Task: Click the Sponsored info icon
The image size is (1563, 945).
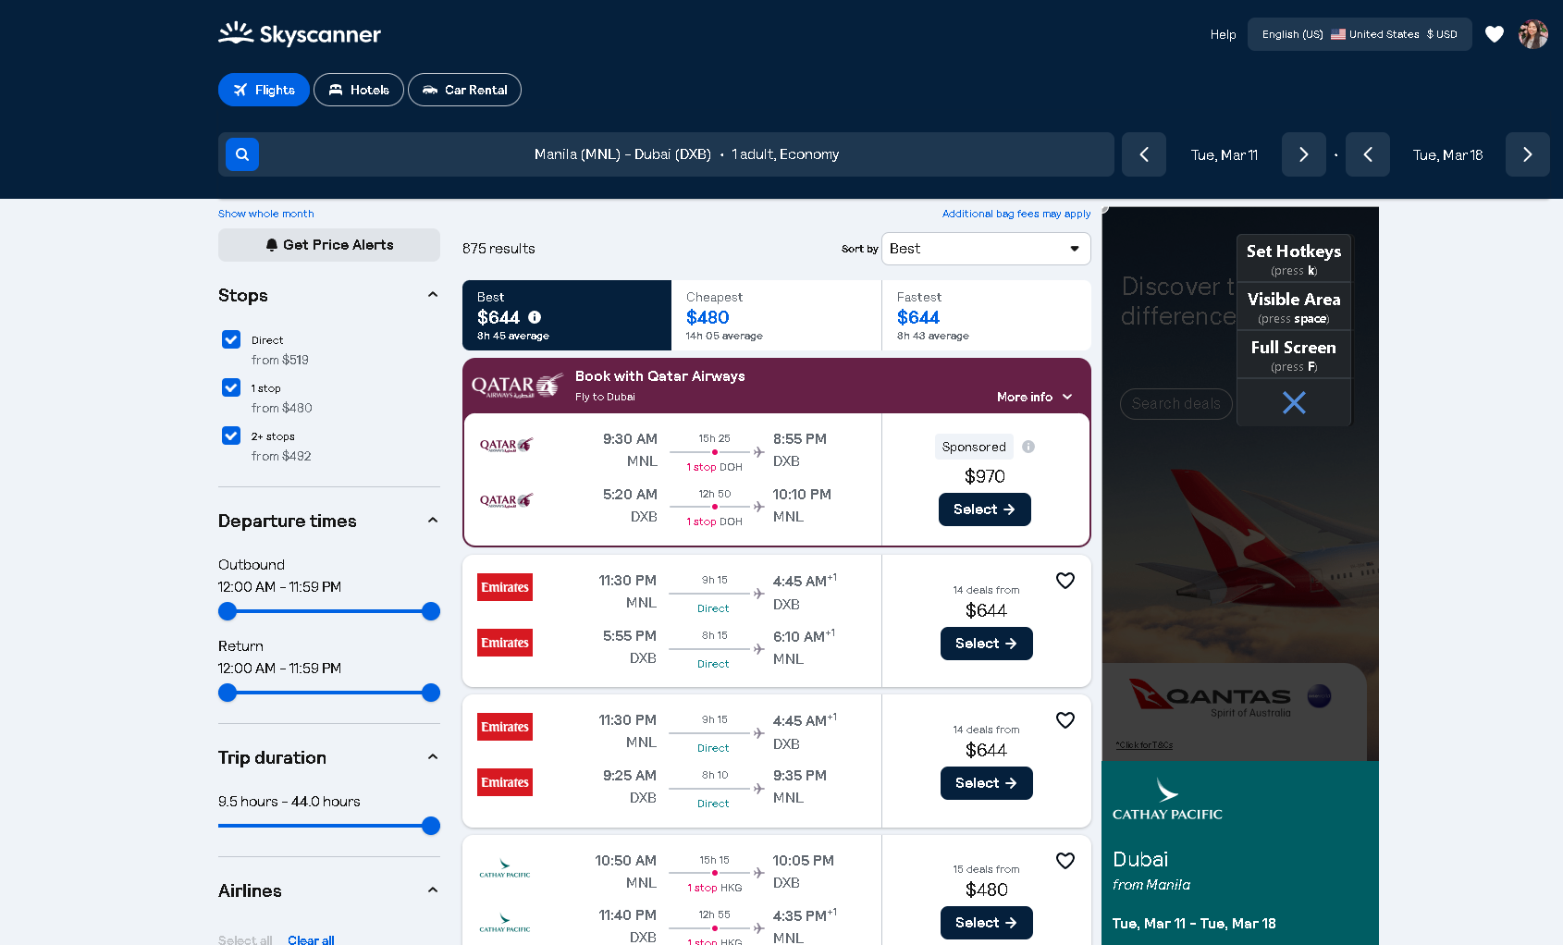Action: (1028, 447)
